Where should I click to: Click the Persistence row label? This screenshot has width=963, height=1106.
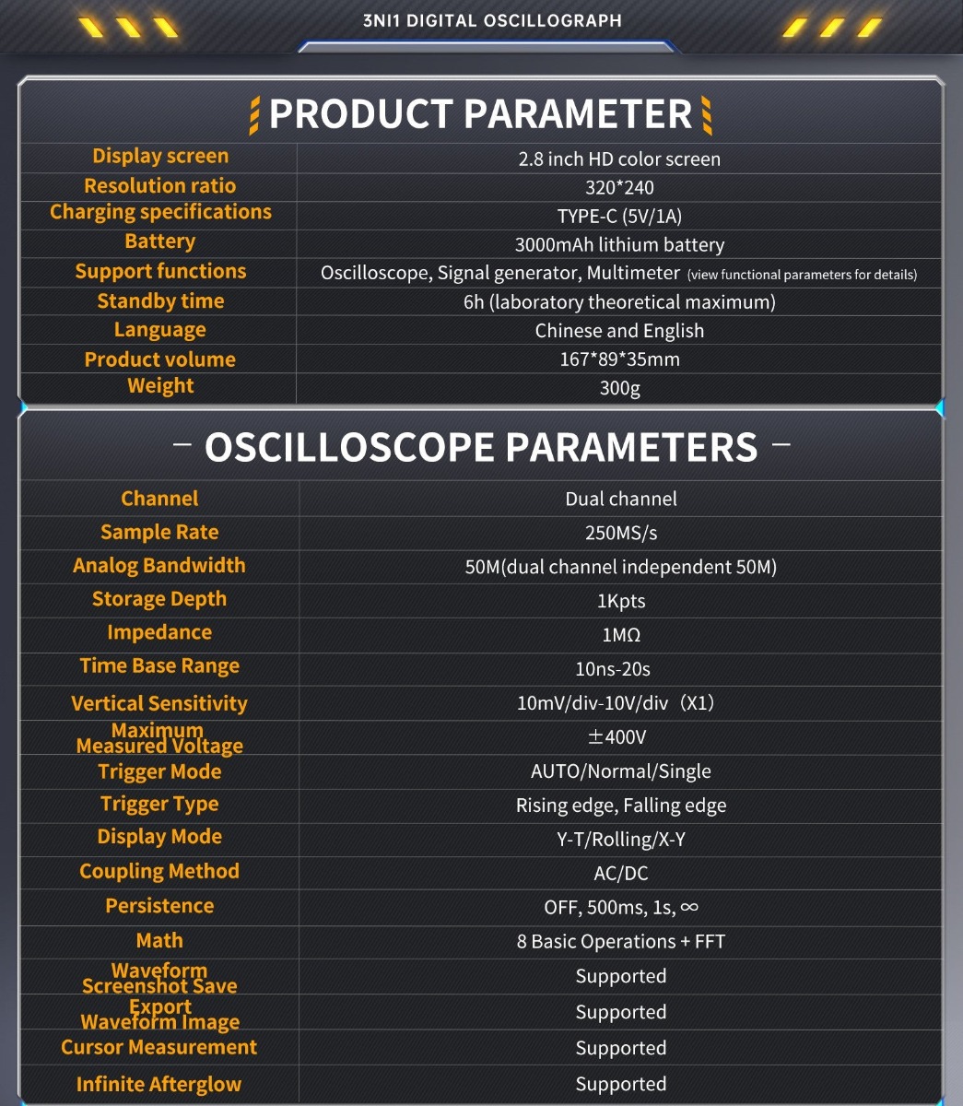point(159,906)
